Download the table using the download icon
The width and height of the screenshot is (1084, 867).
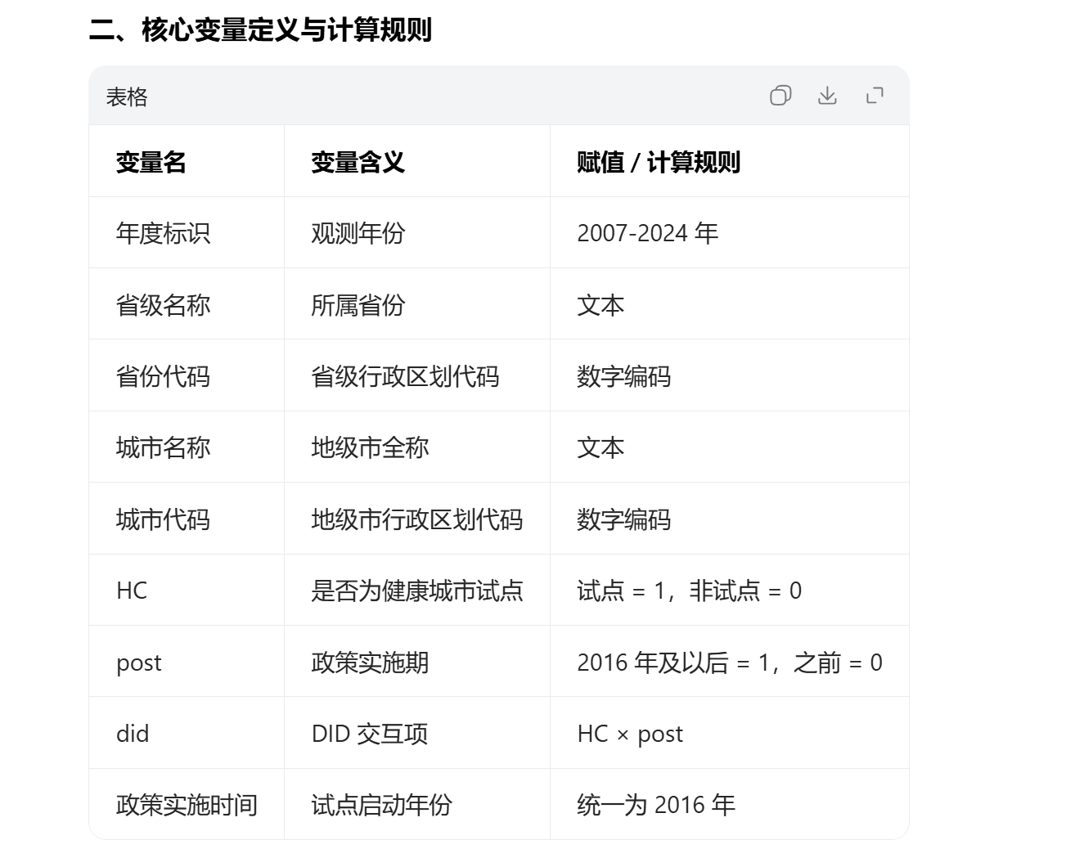coord(827,96)
